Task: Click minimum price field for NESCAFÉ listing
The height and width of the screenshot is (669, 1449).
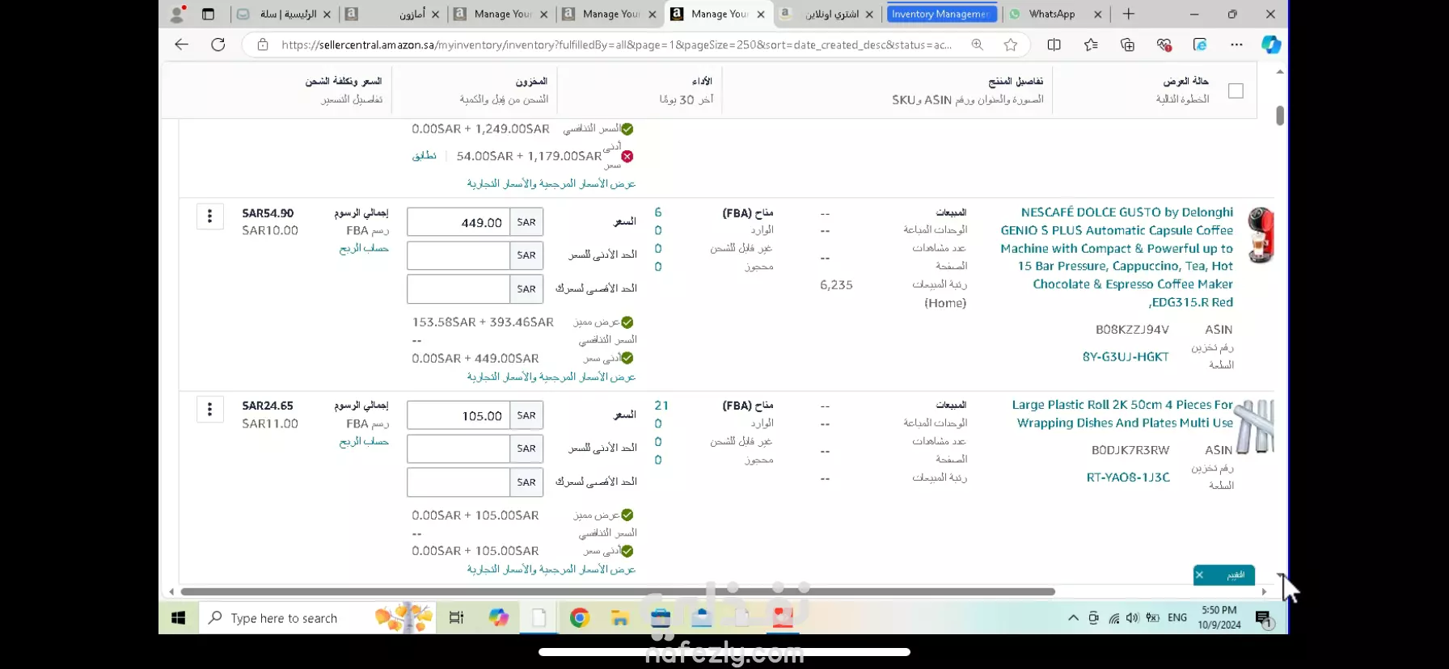Action: [x=458, y=255]
